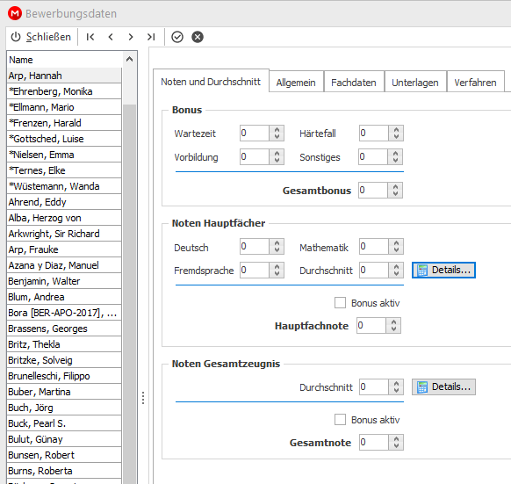Jump to last record arrow

151,37
